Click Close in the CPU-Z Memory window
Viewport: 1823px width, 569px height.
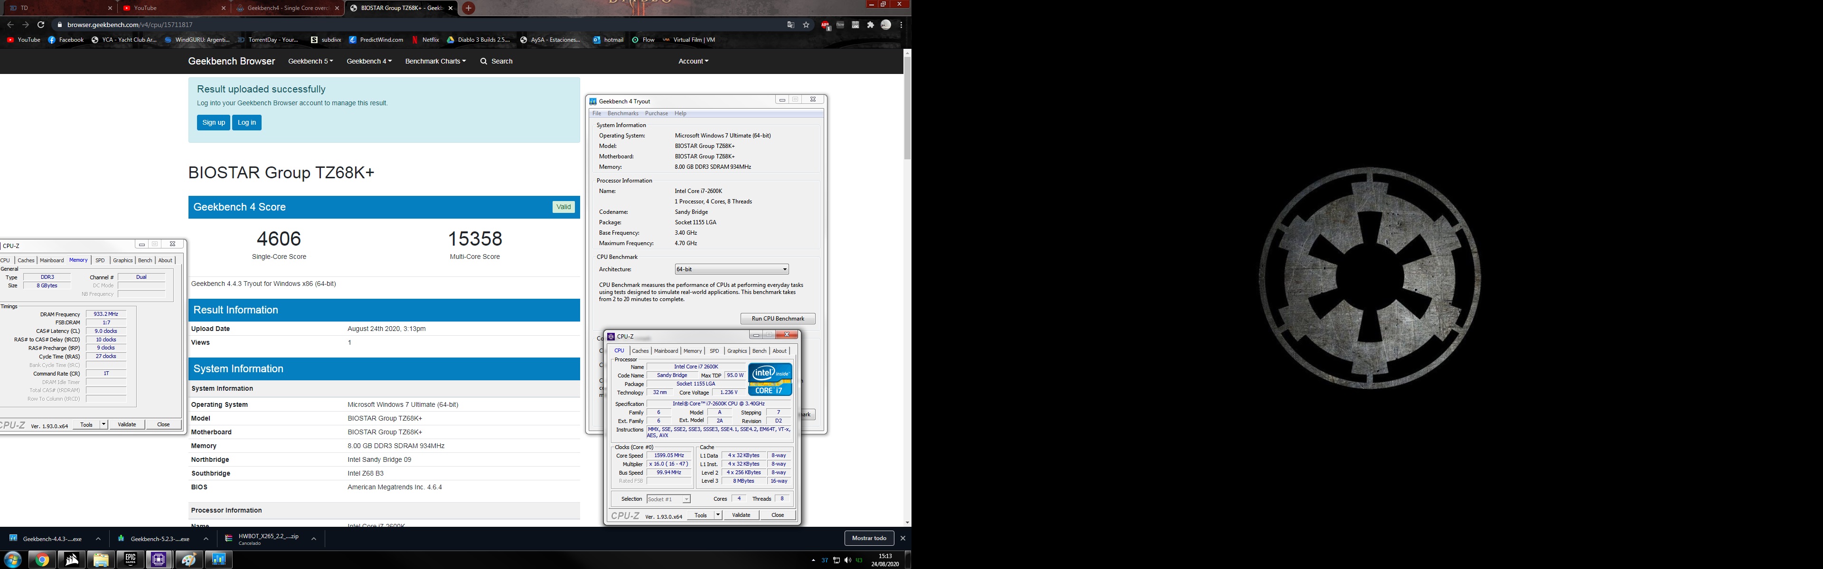point(163,424)
